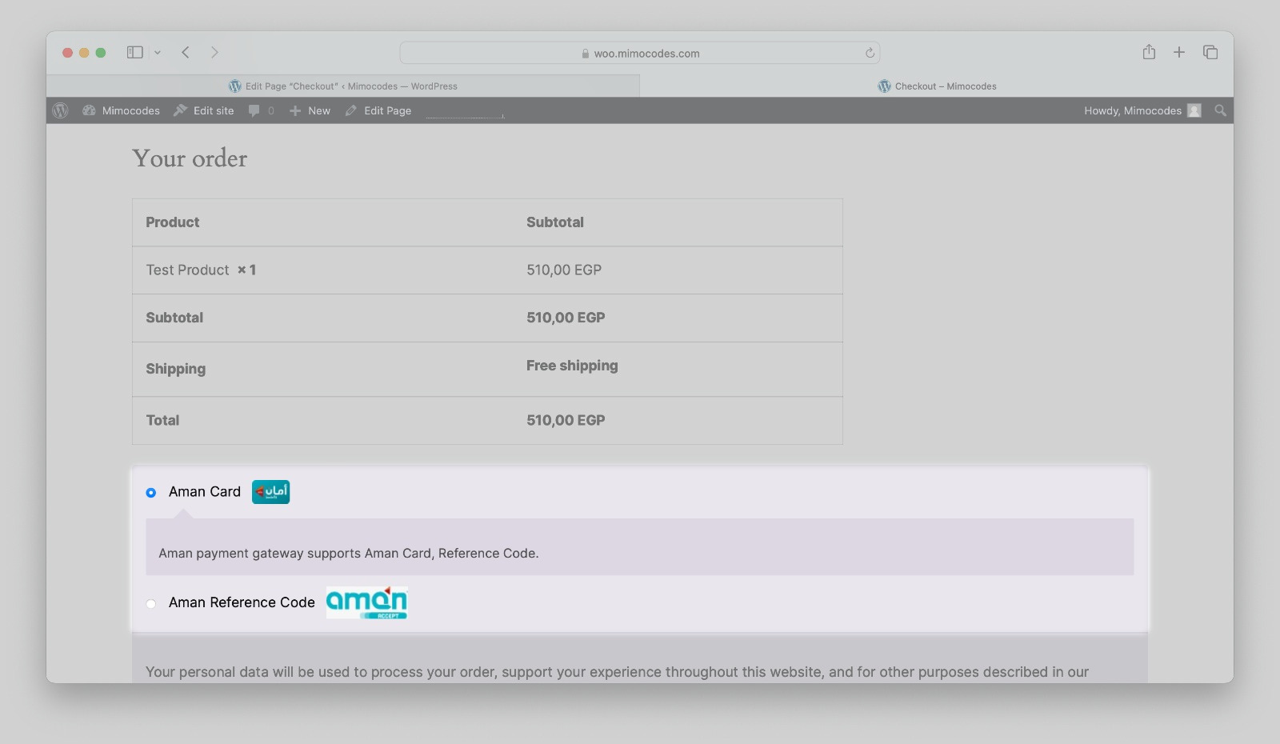Reload the page with the refresh icon
Viewport: 1280px width, 744px height.
(x=870, y=53)
